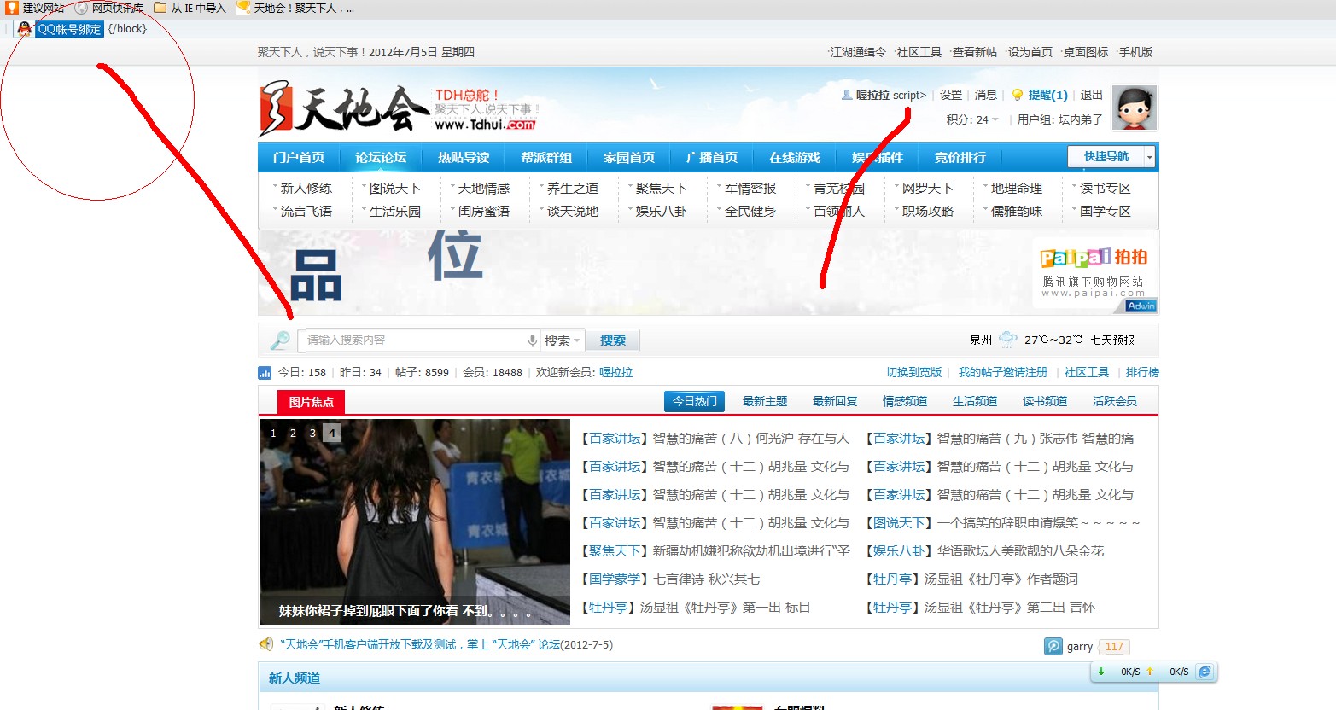The width and height of the screenshot is (1336, 710).
Task: Switch to the 最新主题 tab
Action: pyautogui.click(x=765, y=401)
